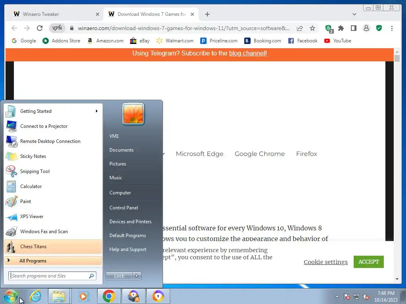The height and width of the screenshot is (304, 406).
Task: Open the YouTube bookmark
Action: [x=338, y=41]
